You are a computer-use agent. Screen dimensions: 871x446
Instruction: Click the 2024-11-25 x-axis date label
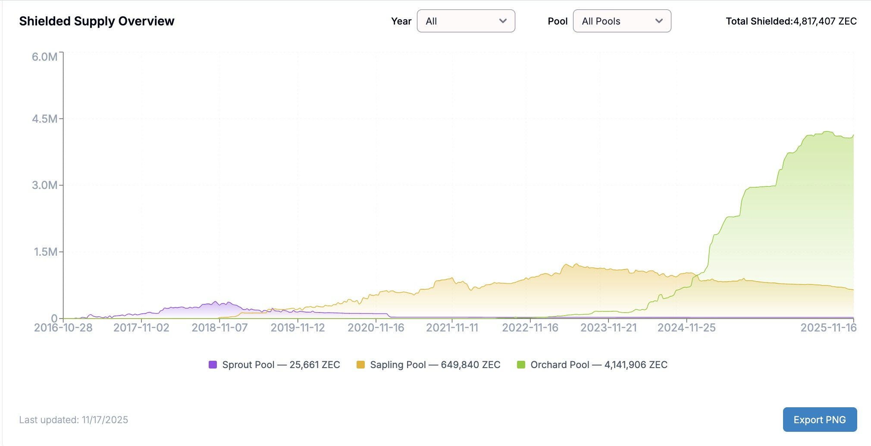pyautogui.click(x=686, y=328)
